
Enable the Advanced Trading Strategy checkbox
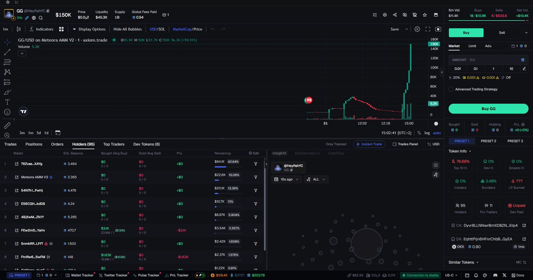coord(451,89)
